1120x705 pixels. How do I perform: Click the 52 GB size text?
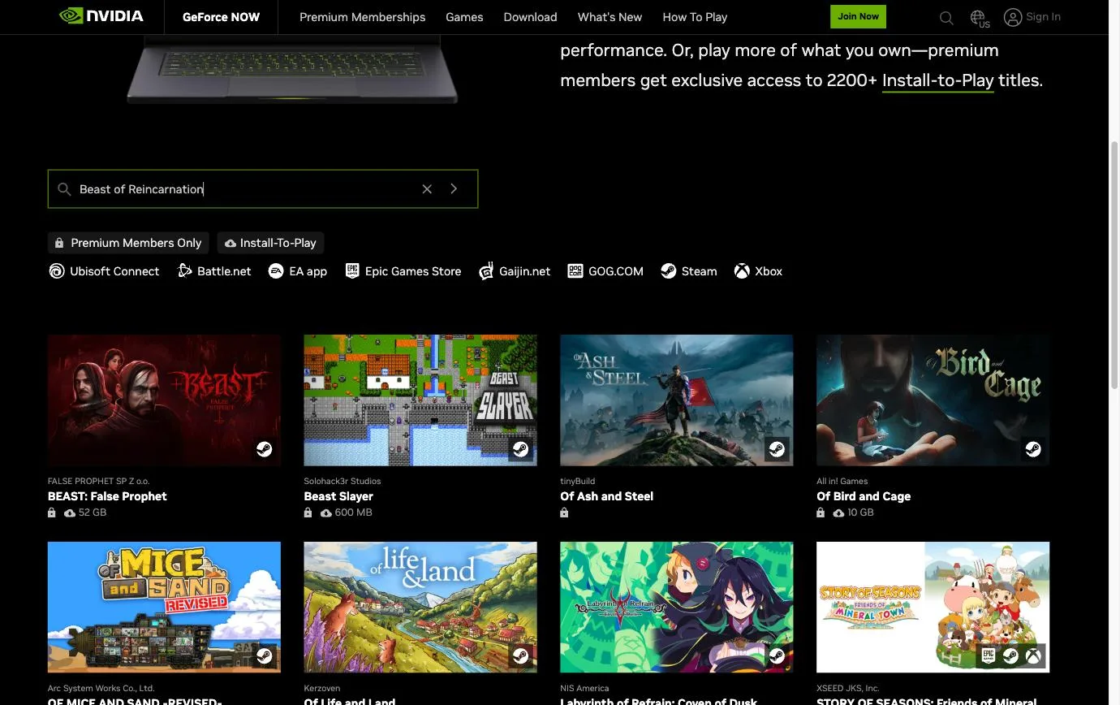click(x=93, y=513)
